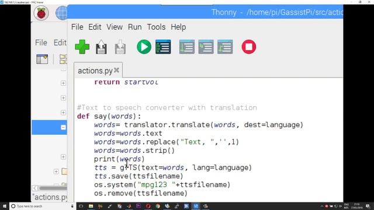
Task: Open Windows Task View from the taskbar
Action: click(81, 206)
